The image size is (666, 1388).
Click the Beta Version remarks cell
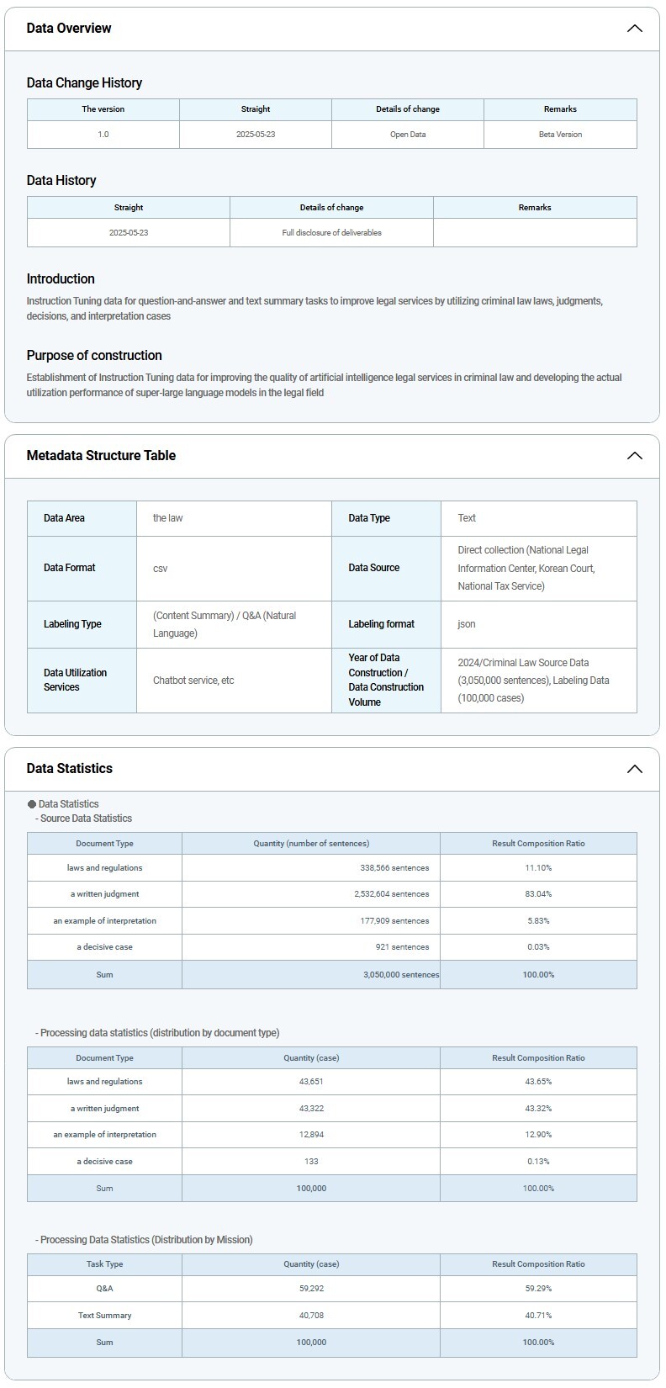tap(560, 135)
